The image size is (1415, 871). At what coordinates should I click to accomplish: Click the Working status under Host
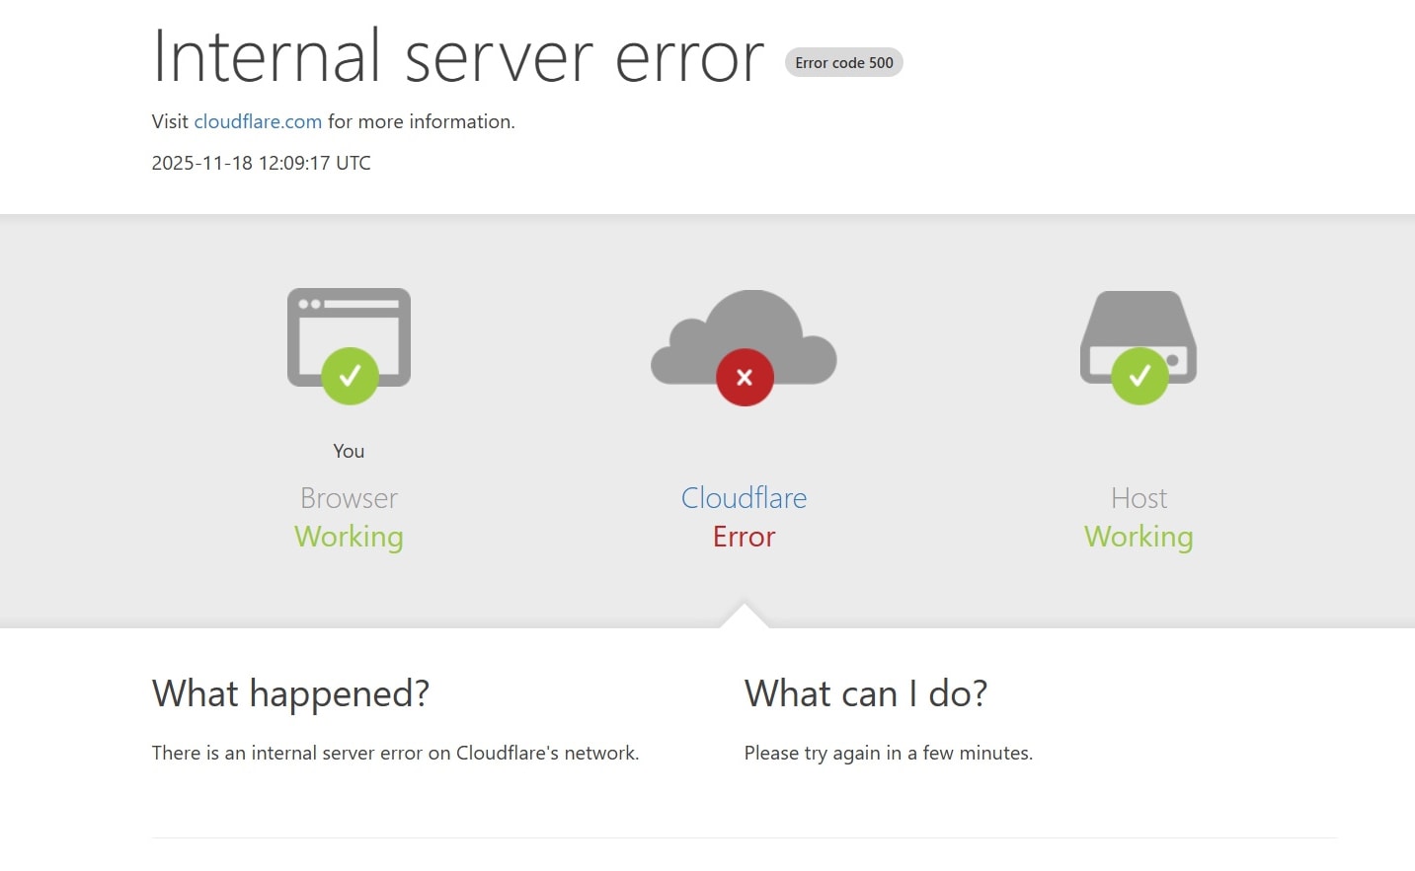pyautogui.click(x=1139, y=537)
